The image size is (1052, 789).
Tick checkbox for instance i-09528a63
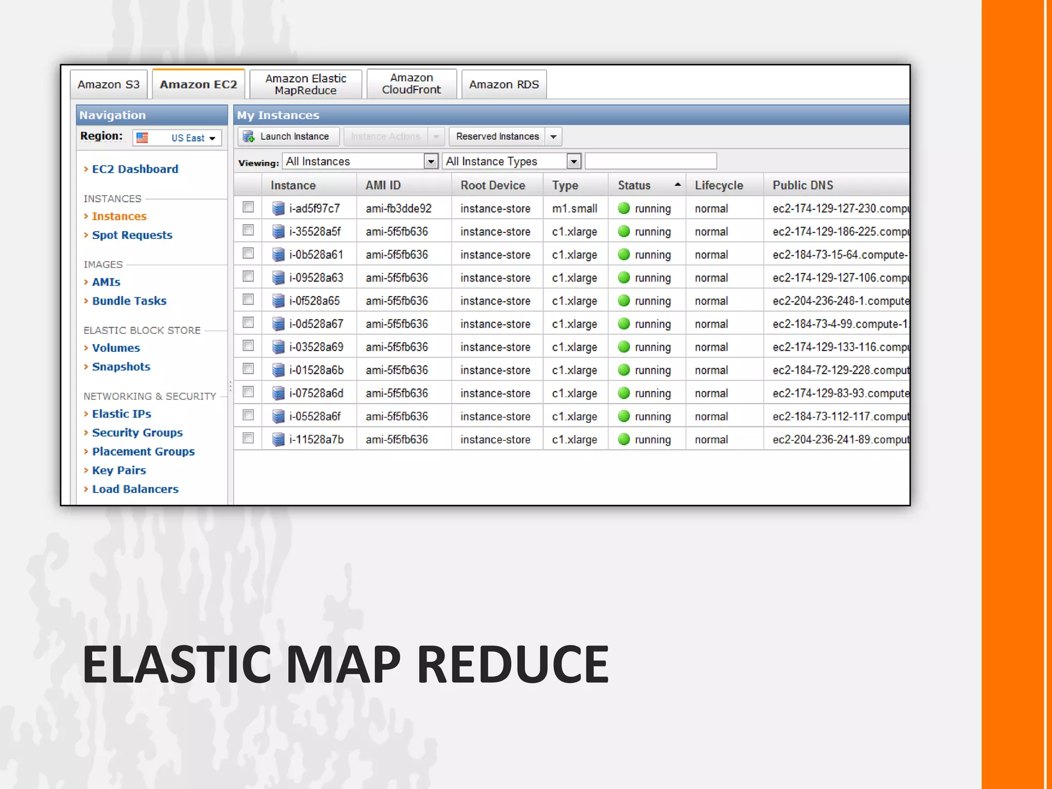[x=248, y=276]
